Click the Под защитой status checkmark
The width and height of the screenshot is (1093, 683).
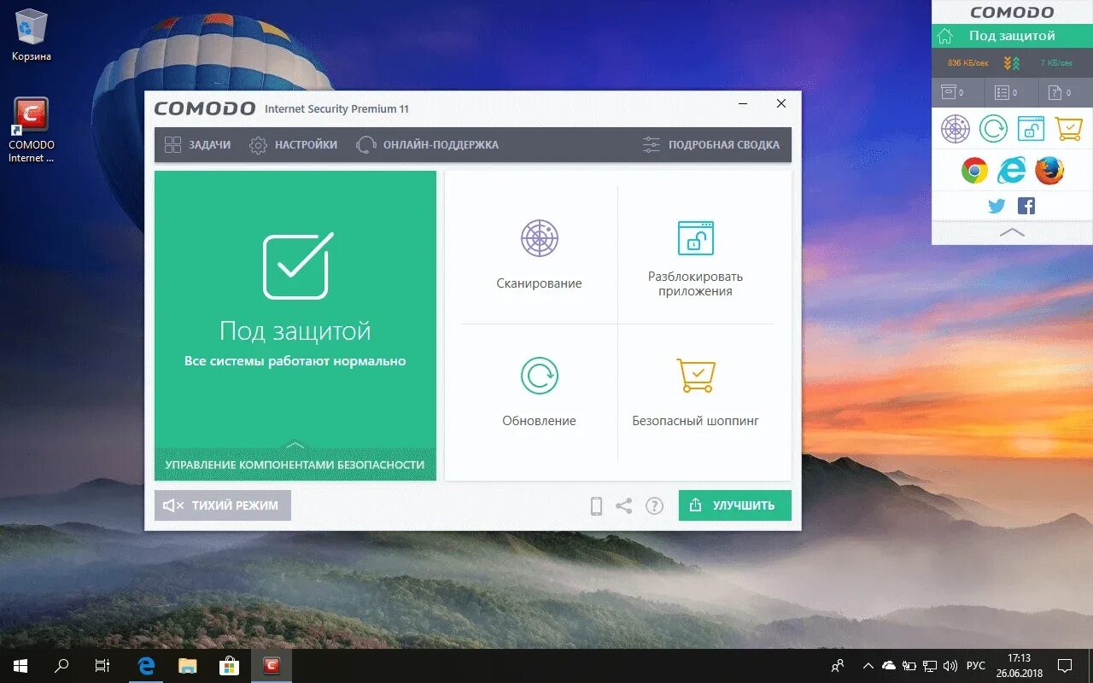pyautogui.click(x=295, y=266)
